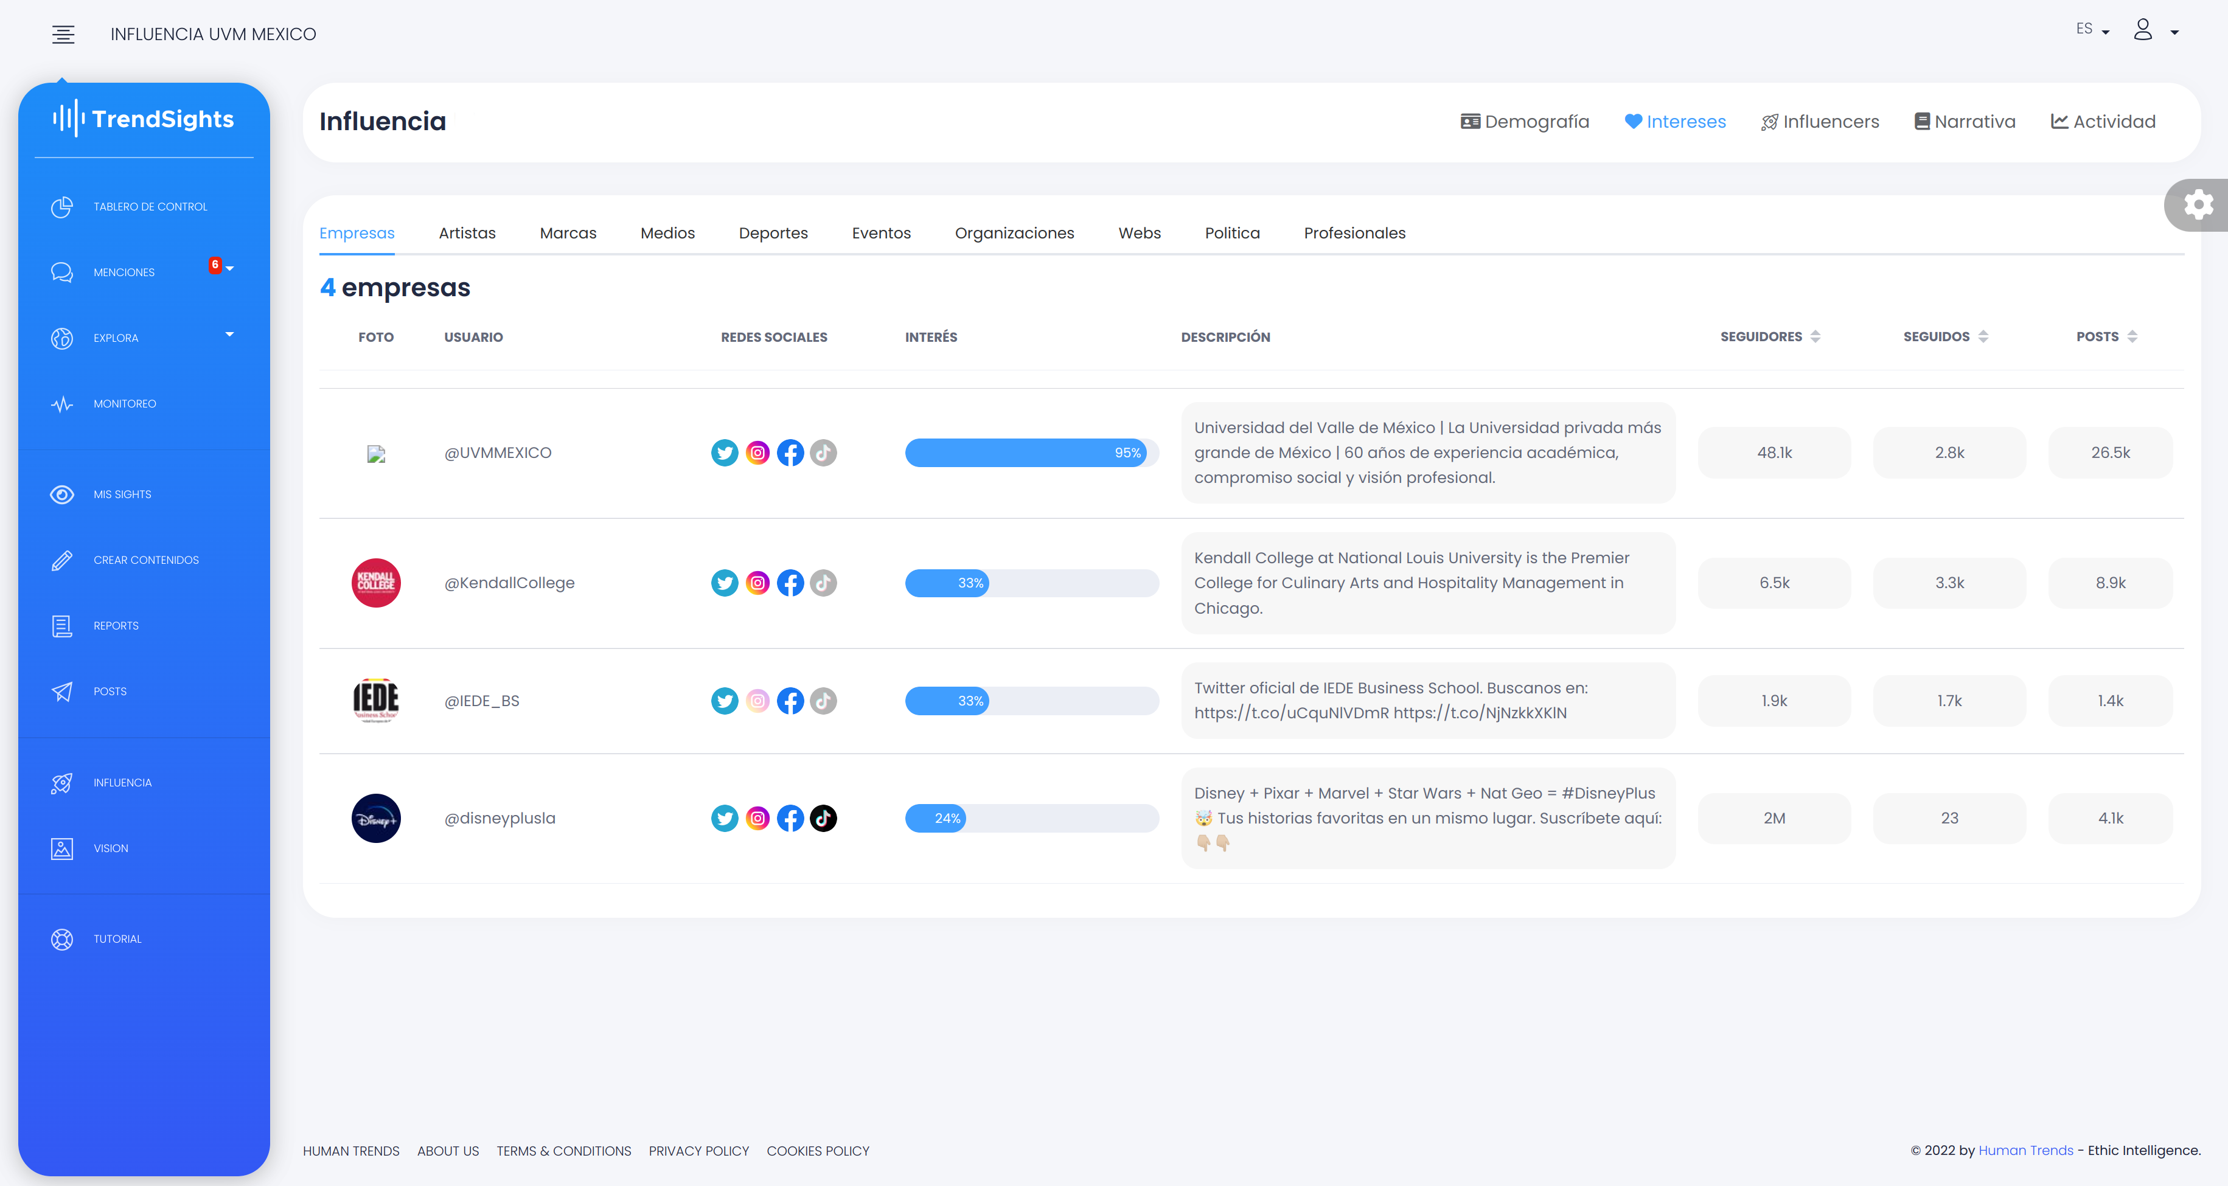Open @IEDE_BS Facebook icon
Screen dimensions: 2228x1186
pyautogui.click(x=790, y=701)
